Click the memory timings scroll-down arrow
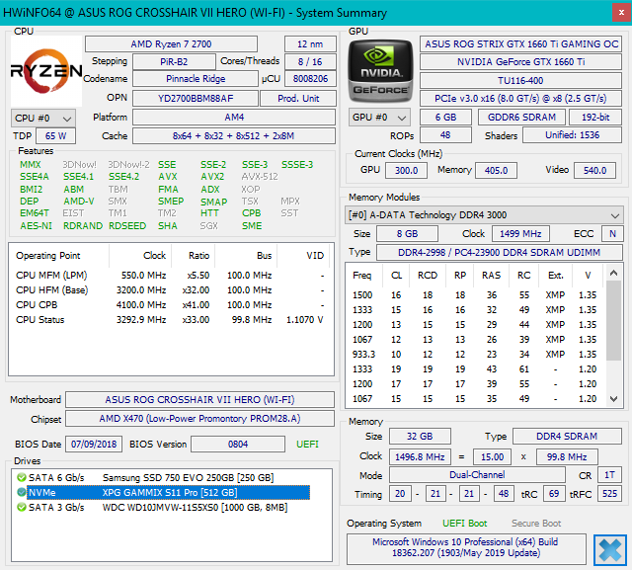Viewport: 632px width, 570px height. (x=613, y=399)
